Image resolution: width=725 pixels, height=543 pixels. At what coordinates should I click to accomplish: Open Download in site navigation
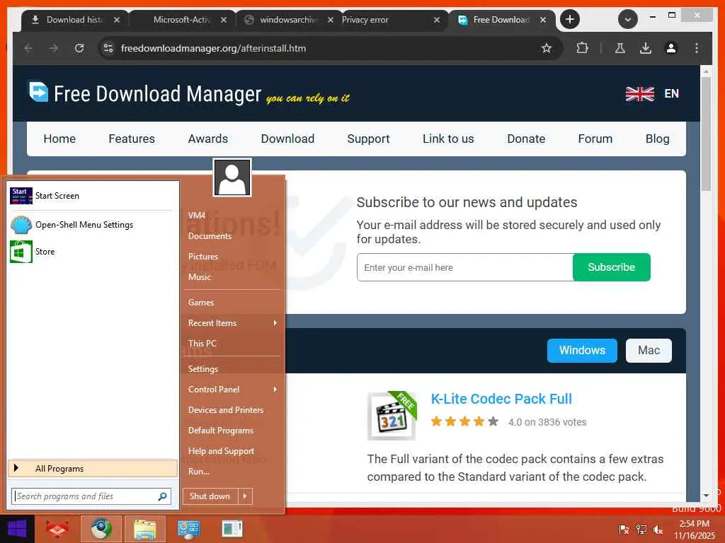point(287,139)
